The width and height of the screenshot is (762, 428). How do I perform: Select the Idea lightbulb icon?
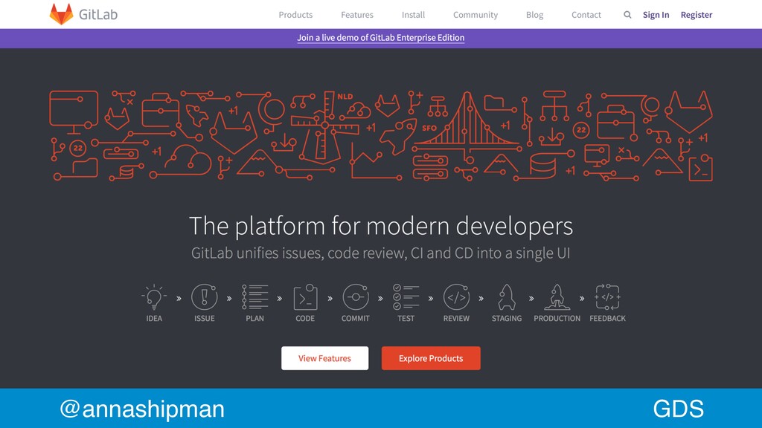[x=154, y=297]
